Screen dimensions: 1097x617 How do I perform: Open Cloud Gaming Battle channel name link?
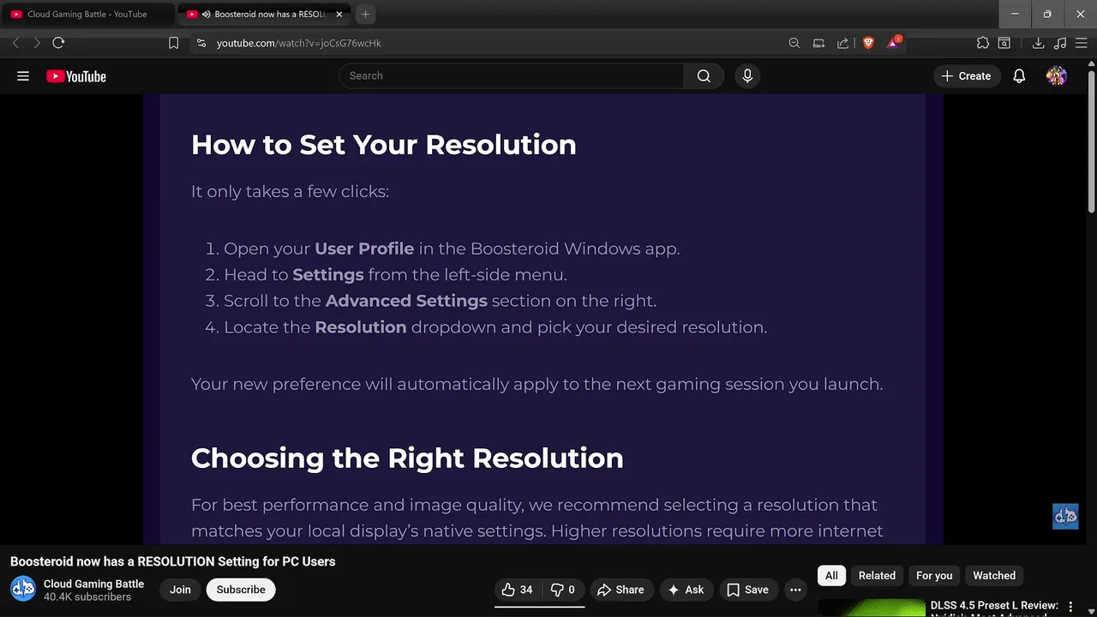point(93,584)
